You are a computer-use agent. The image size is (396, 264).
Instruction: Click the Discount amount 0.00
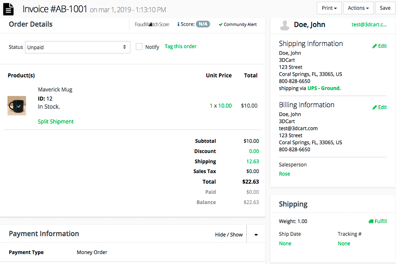point(254,151)
